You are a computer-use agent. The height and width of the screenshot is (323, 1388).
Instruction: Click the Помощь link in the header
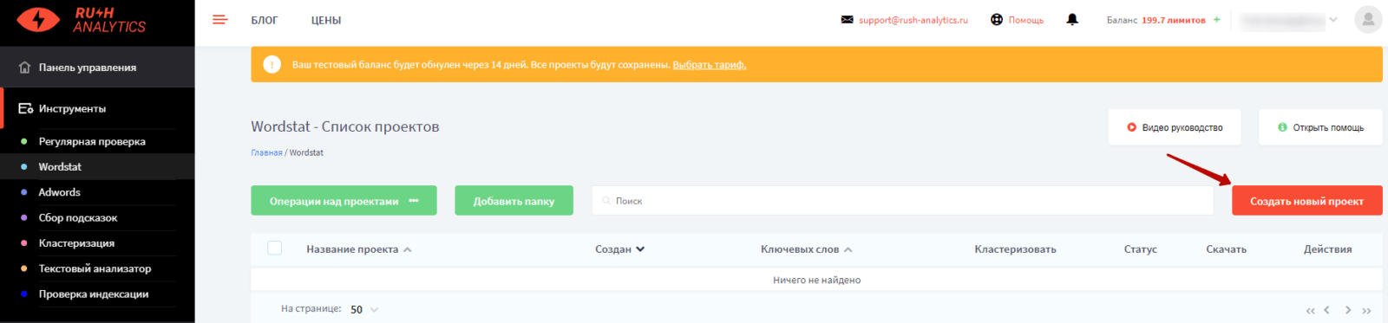tap(1025, 20)
